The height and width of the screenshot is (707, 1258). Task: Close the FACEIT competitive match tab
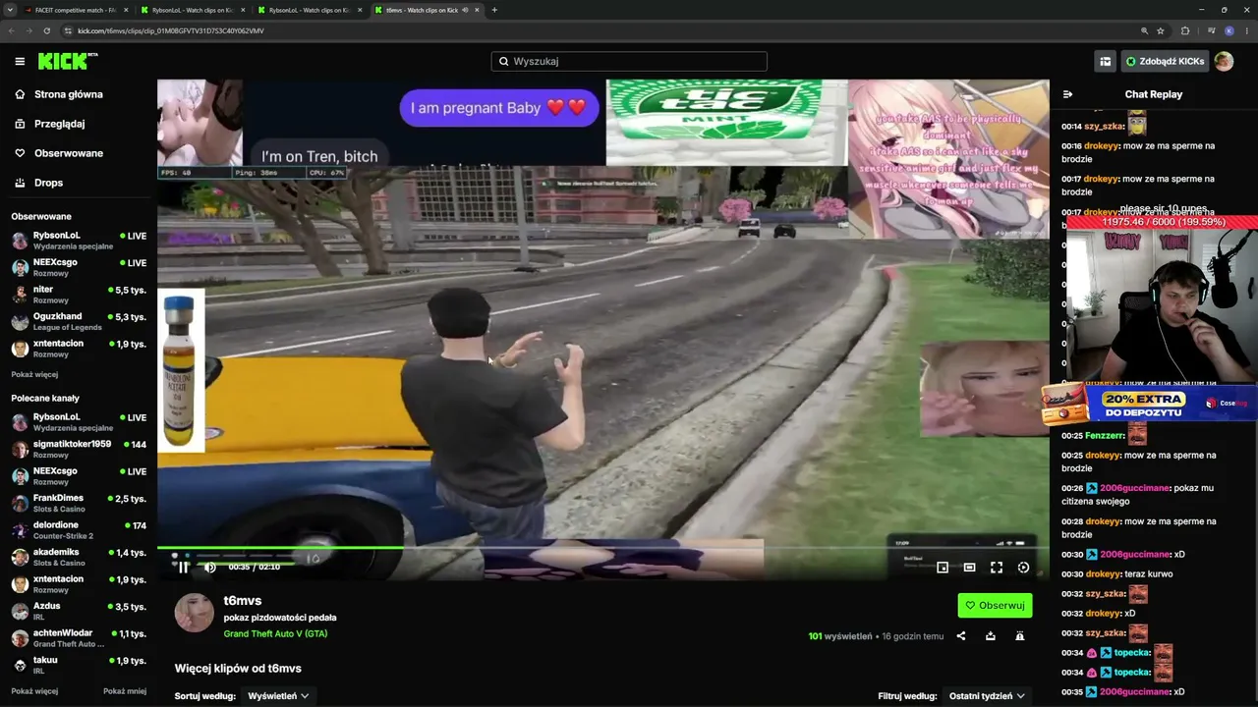[126, 10]
